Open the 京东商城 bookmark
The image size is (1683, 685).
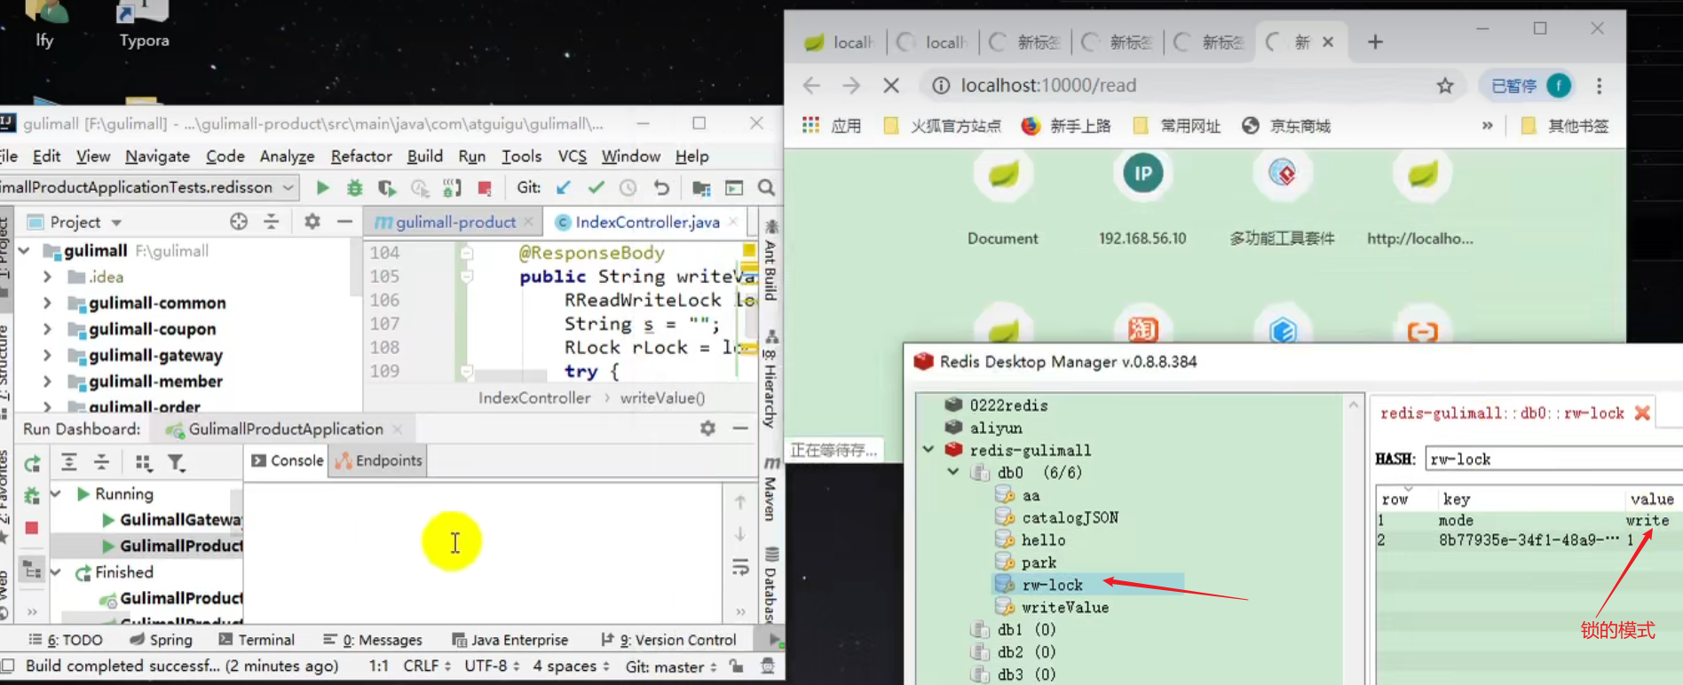click(1286, 126)
